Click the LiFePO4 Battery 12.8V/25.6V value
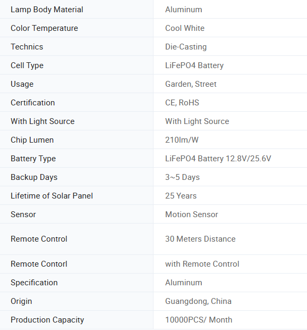 pyautogui.click(x=218, y=159)
